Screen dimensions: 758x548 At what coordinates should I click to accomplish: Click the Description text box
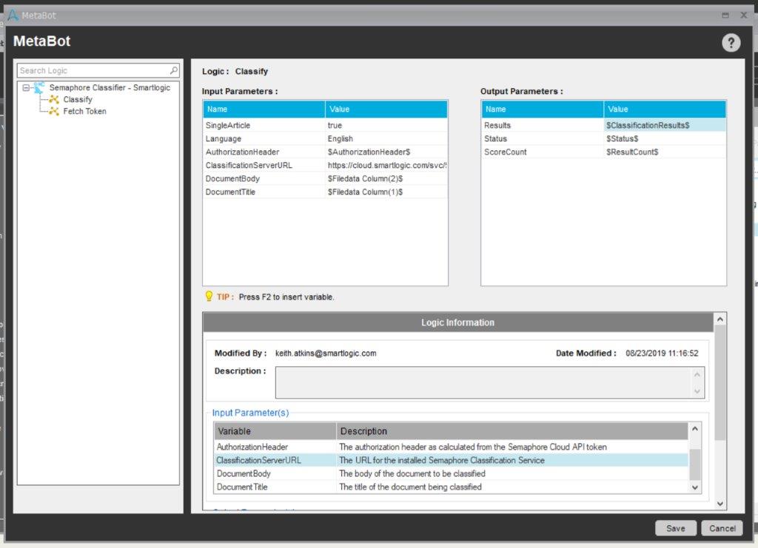(485, 382)
